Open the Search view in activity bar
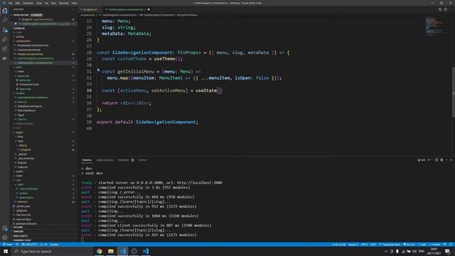The width and height of the screenshot is (455, 256). pyautogui.click(x=5, y=21)
